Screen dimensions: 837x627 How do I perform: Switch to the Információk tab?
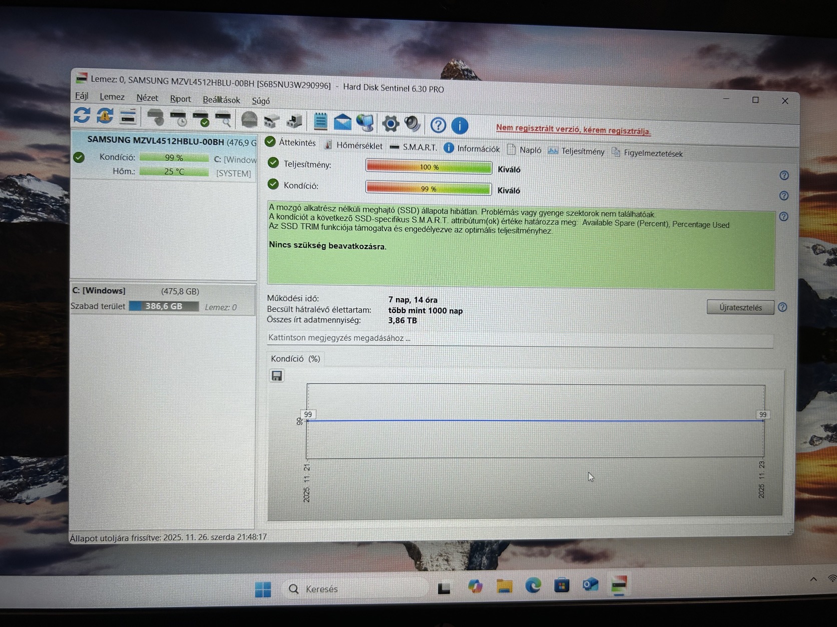(472, 148)
